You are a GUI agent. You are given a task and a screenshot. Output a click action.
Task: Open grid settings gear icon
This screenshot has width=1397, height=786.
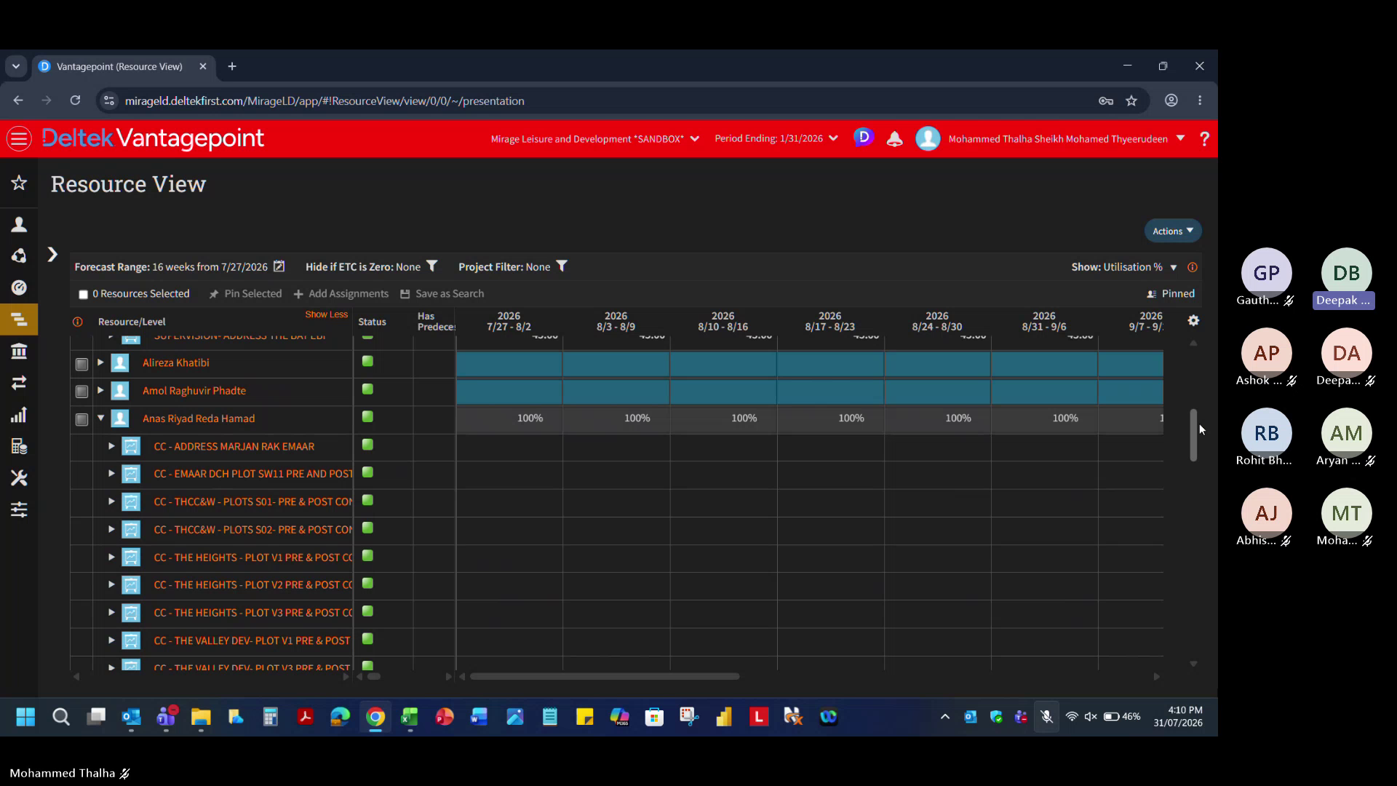tap(1193, 320)
